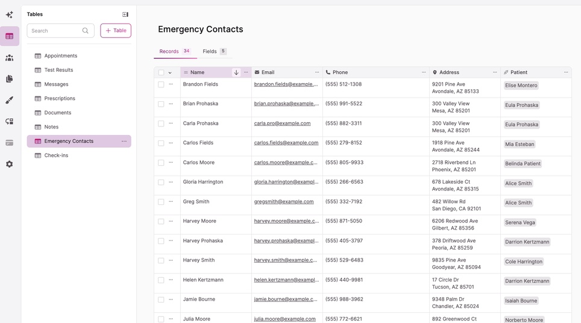Open Phone column options menu
The height and width of the screenshot is (323, 581).
(424, 72)
